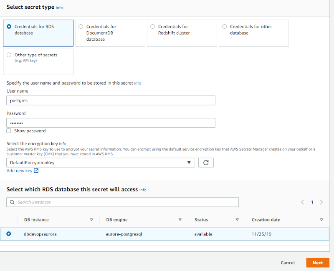Open the DefaultEncryptionKey dropdown

100,162
